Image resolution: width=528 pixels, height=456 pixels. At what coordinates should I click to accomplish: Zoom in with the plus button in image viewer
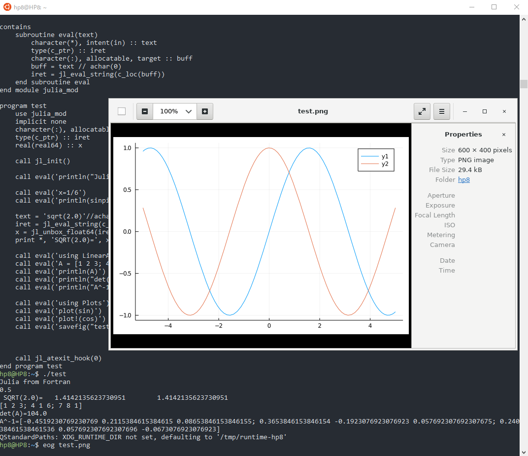205,111
